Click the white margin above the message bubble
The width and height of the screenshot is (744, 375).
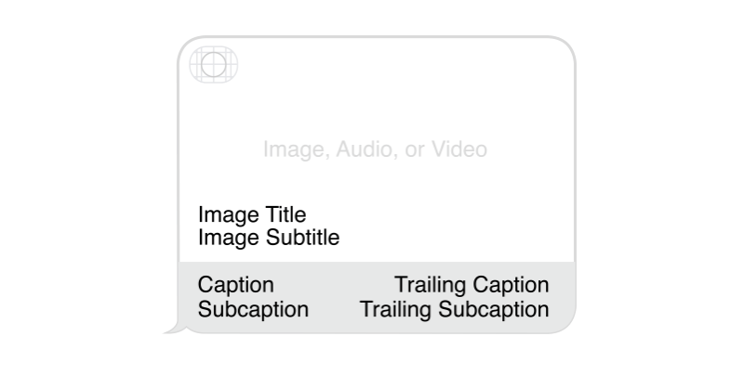(x=372, y=17)
